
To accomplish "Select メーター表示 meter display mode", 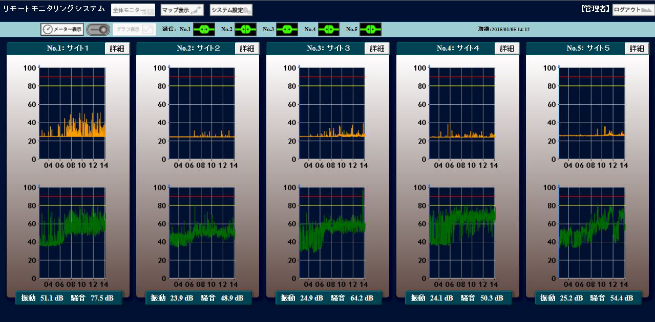I will click(62, 30).
